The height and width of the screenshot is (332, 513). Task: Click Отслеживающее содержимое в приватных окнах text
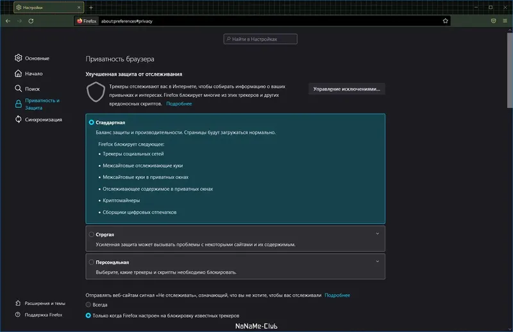pyautogui.click(x=158, y=189)
